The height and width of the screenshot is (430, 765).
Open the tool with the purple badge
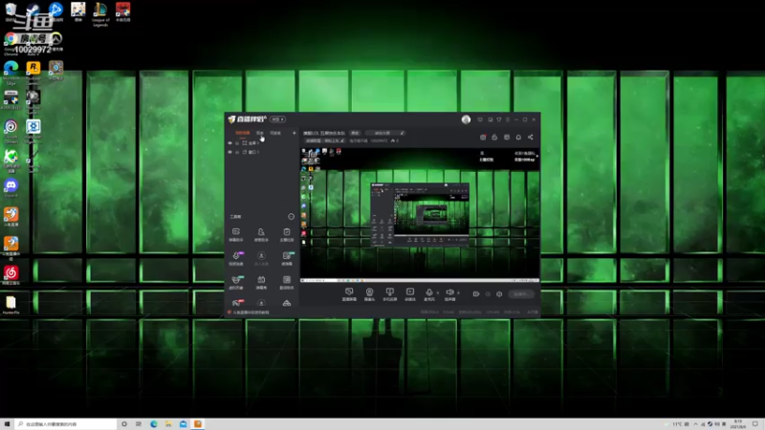coord(236,258)
